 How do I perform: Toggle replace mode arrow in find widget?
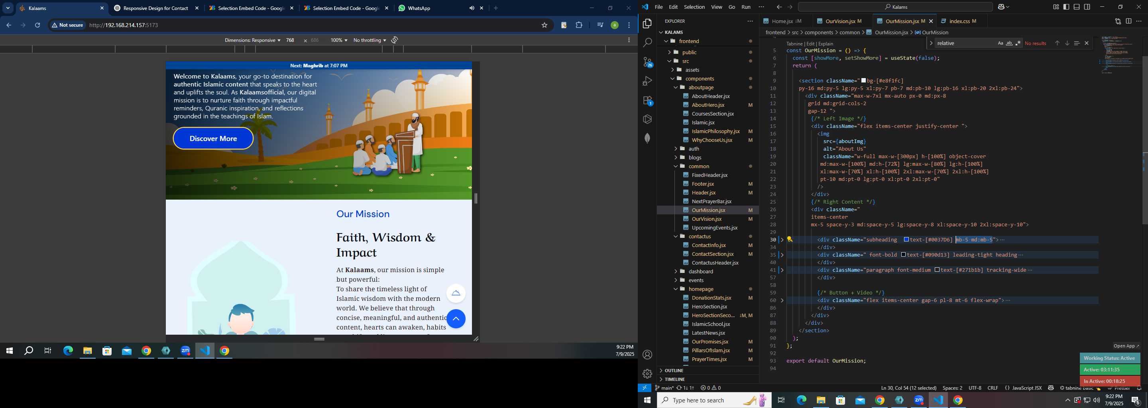pos(931,43)
